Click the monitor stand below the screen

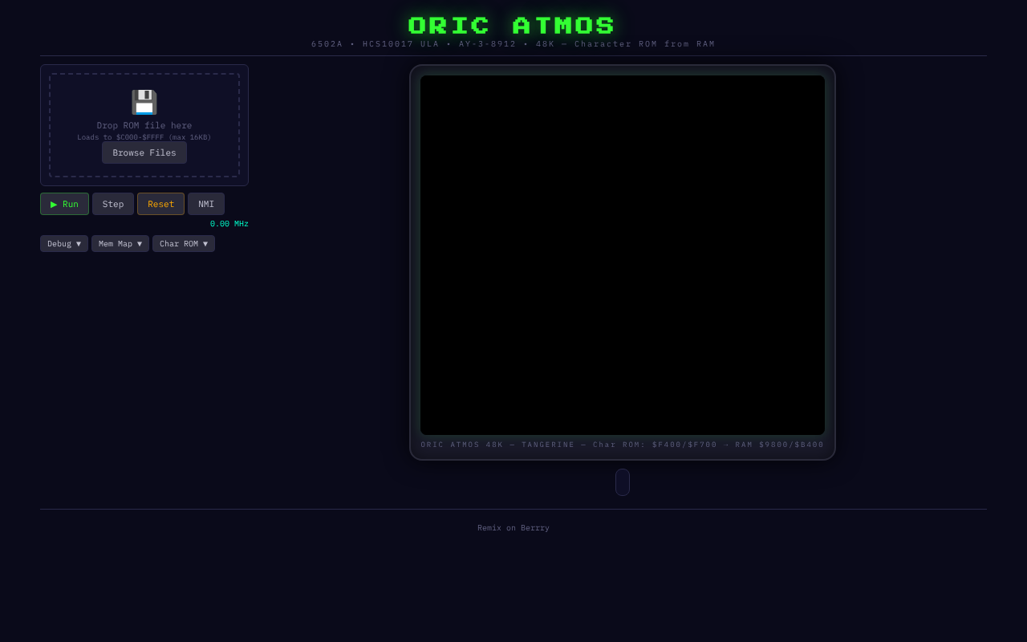623,482
